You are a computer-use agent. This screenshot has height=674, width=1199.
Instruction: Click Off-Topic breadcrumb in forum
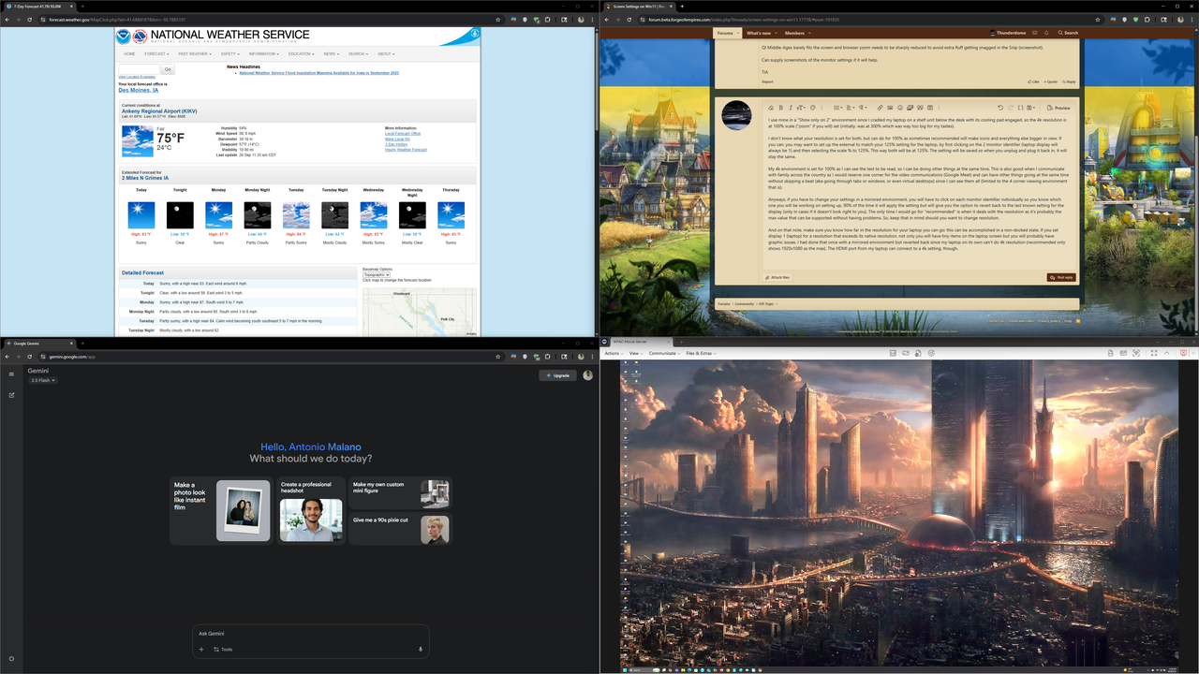[768, 304]
